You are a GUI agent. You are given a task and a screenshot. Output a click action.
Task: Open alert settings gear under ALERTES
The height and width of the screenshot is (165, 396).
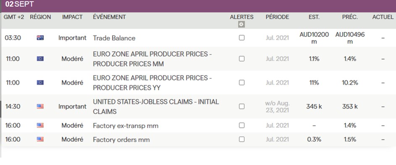coord(241,24)
